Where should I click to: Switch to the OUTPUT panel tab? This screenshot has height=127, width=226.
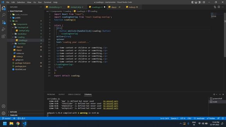click(x=61, y=94)
